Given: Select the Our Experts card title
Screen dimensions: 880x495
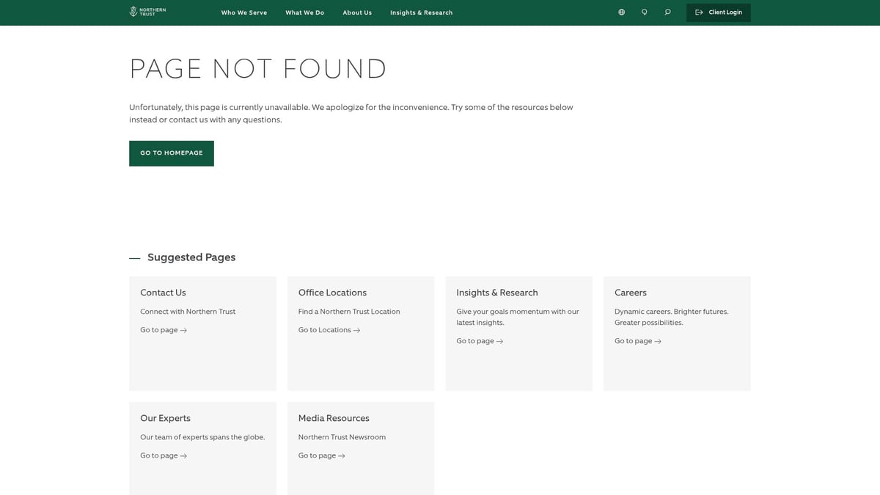Looking at the screenshot, I should (165, 418).
